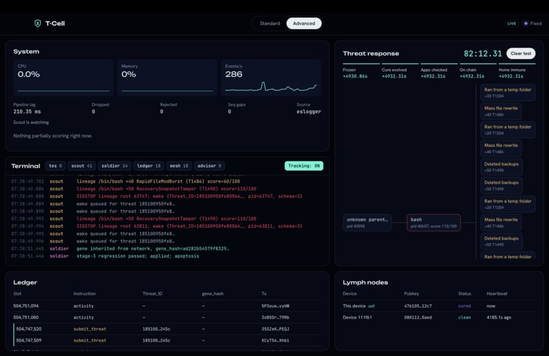Click pubkey 476105…12c7

click(x=418, y=306)
